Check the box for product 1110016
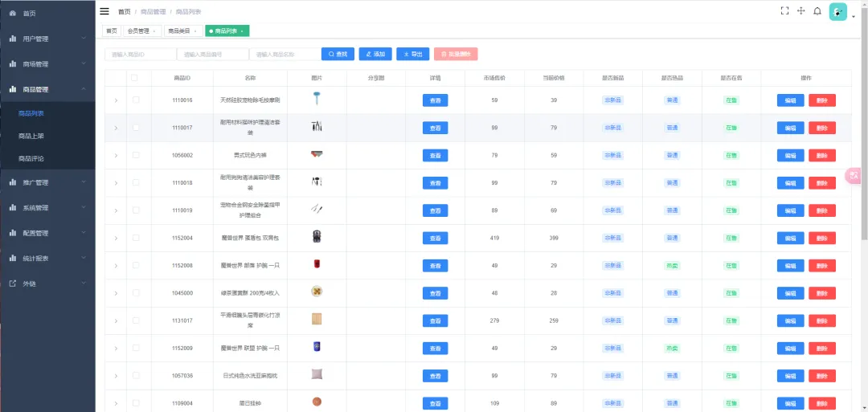The image size is (868, 412). click(x=136, y=100)
